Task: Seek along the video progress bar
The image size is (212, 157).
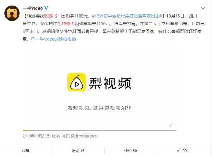Action: click(x=100, y=130)
